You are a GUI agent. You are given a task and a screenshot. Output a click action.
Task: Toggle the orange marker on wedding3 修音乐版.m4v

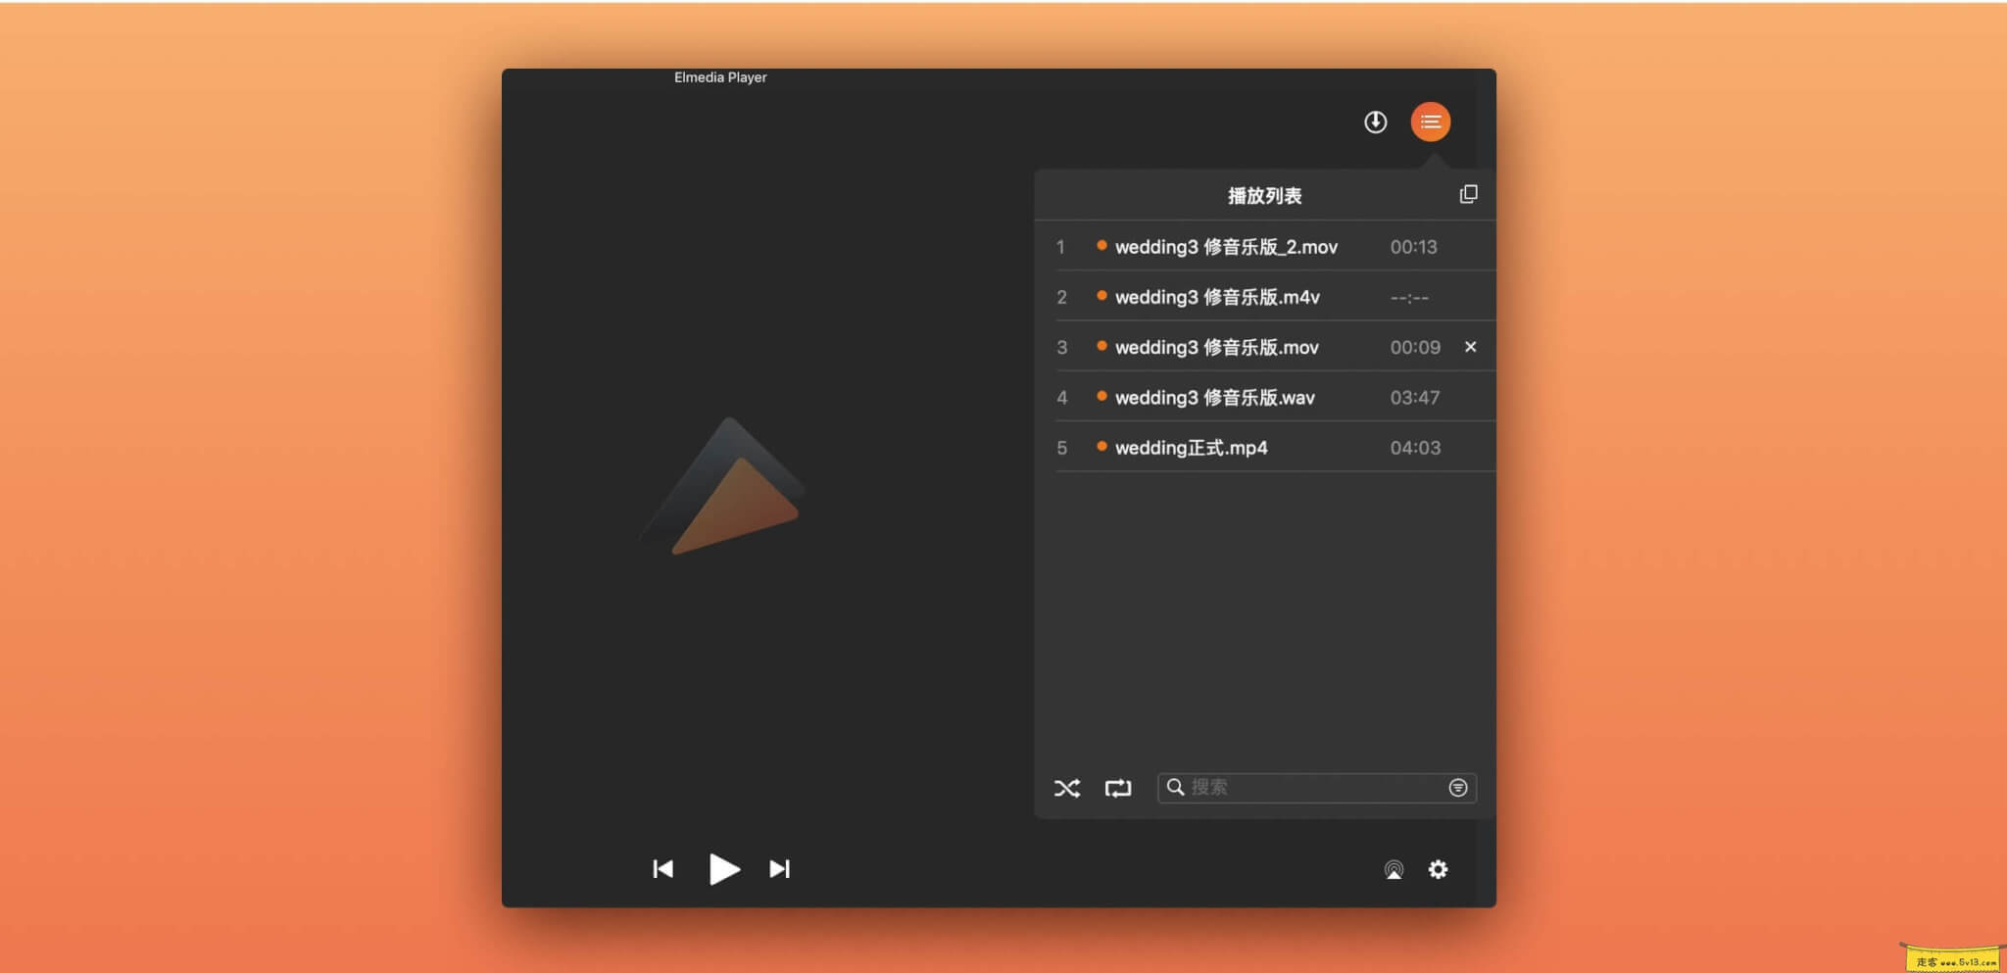click(x=1101, y=296)
